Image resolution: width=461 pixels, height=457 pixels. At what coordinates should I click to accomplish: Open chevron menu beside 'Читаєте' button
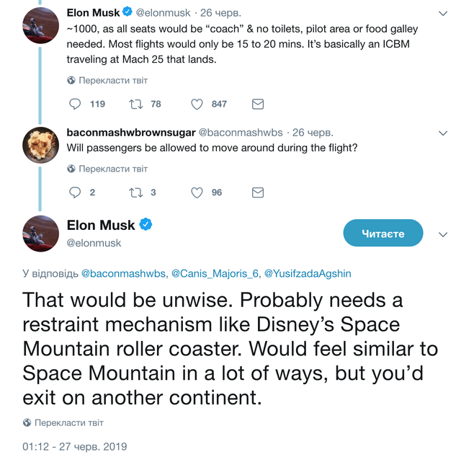click(443, 234)
